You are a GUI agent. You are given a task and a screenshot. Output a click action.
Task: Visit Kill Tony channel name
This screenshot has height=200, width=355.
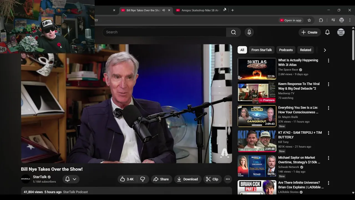coord(283,142)
